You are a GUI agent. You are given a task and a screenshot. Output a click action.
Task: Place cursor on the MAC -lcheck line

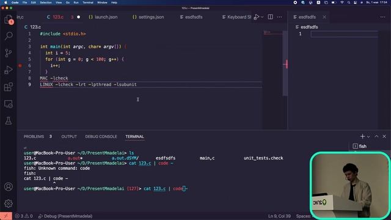[54, 78]
